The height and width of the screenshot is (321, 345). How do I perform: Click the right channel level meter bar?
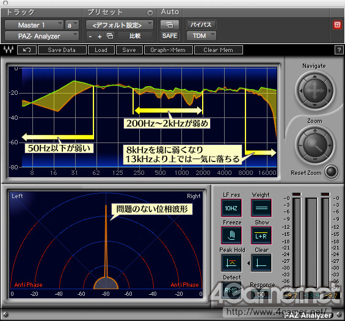click(x=325, y=243)
